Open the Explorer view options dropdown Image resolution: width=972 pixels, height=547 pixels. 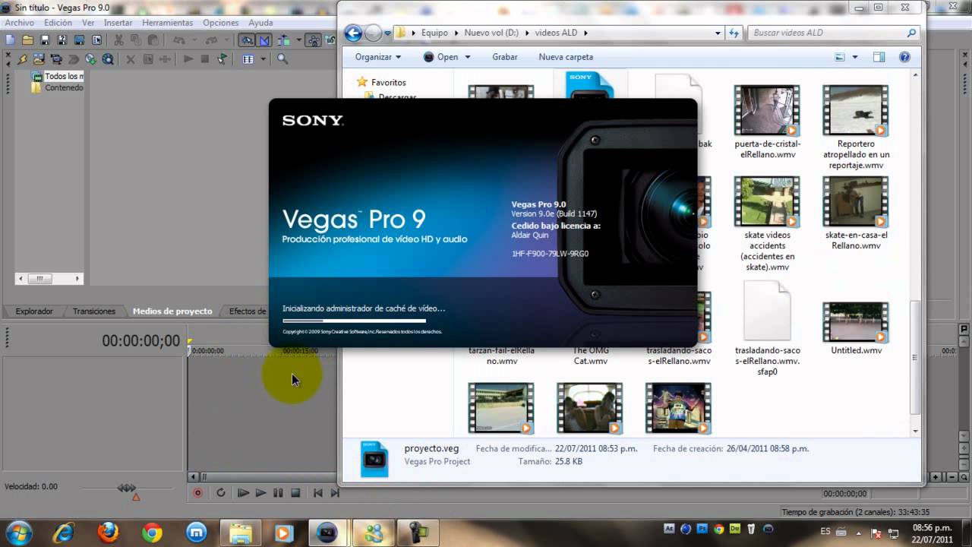(855, 57)
